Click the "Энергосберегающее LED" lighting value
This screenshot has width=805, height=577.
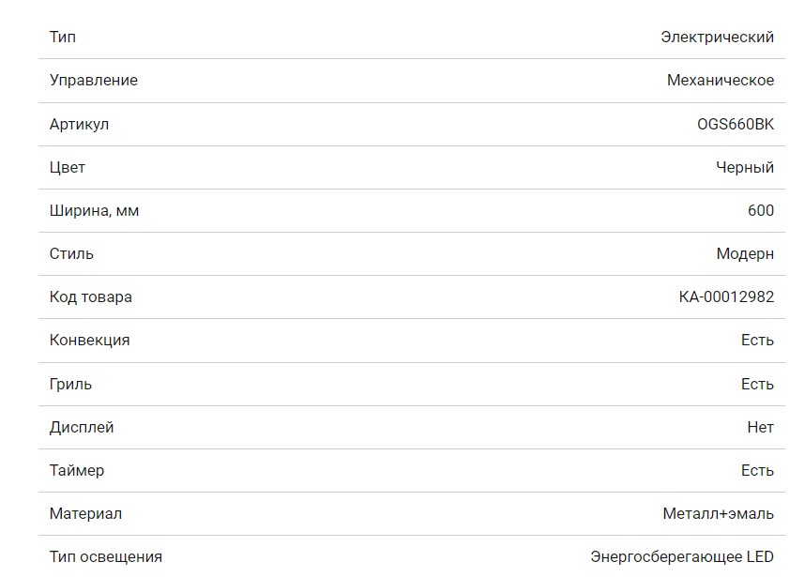682,557
